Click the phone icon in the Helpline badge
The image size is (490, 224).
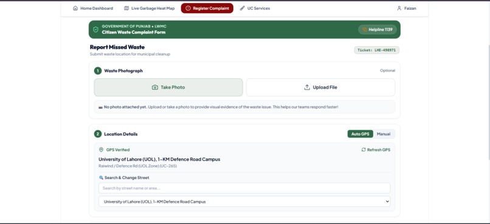[364, 30]
